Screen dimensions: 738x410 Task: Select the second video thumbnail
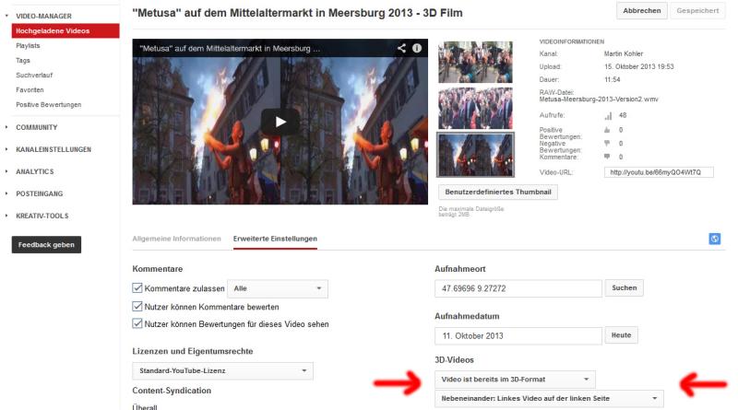(475, 108)
